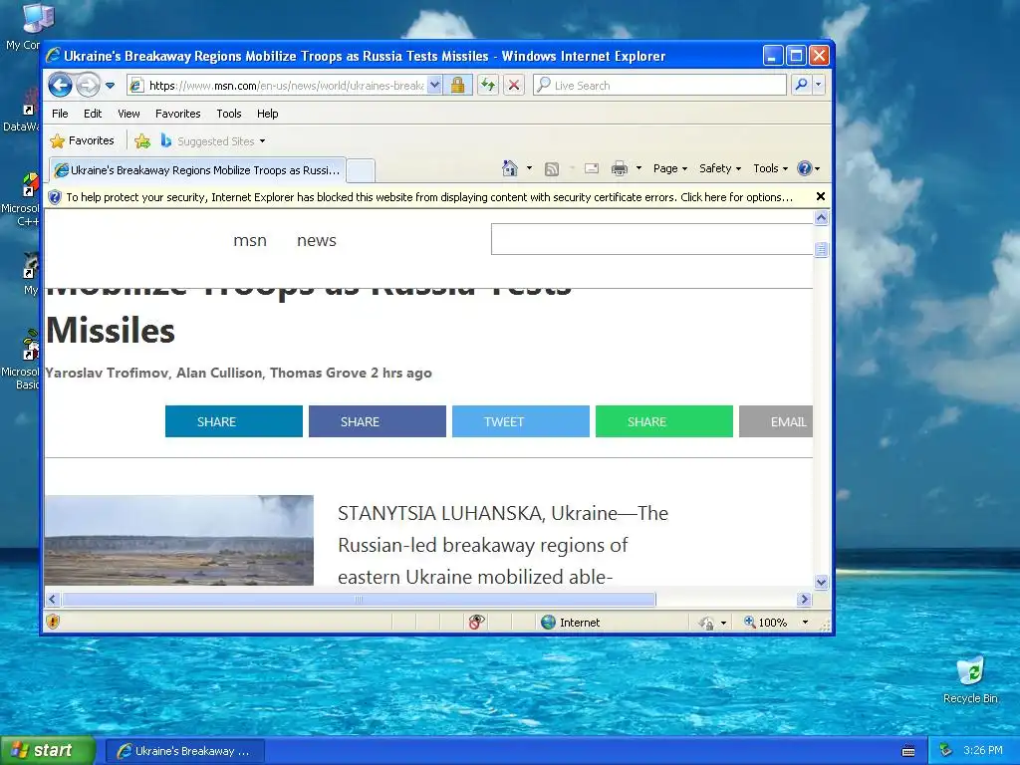Image resolution: width=1020 pixels, height=765 pixels.
Task: Click the network tray icon by clock
Action: coord(945,751)
